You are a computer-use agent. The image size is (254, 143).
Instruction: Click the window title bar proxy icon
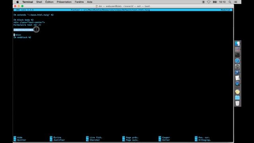(x=96, y=6)
